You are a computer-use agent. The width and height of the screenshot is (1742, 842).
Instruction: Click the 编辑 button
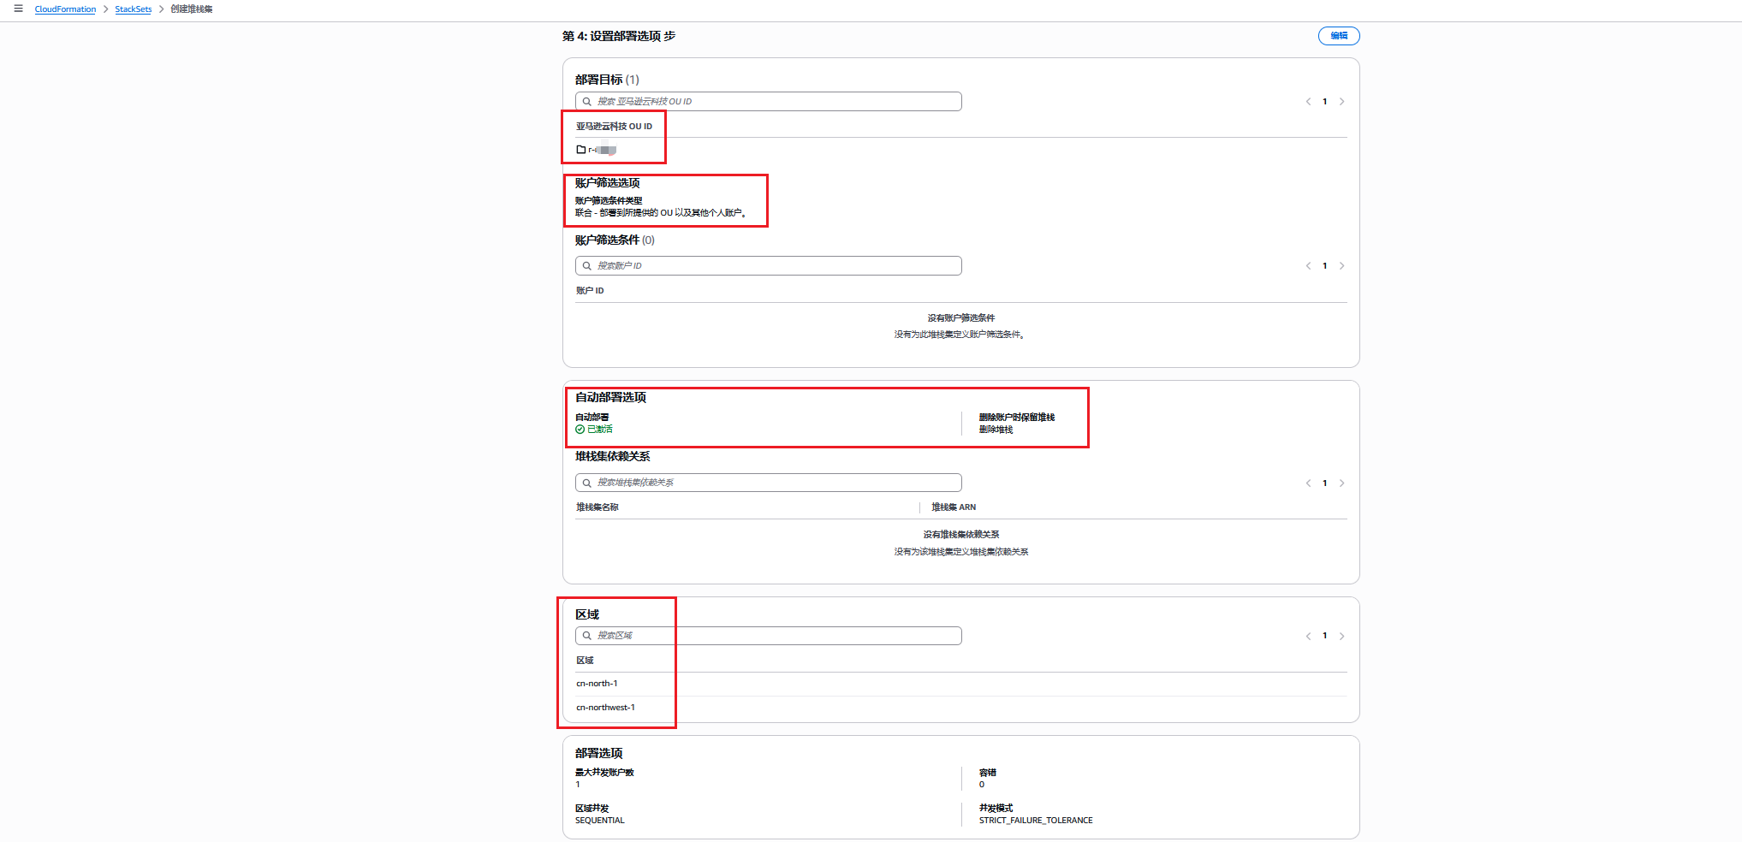[1338, 35]
